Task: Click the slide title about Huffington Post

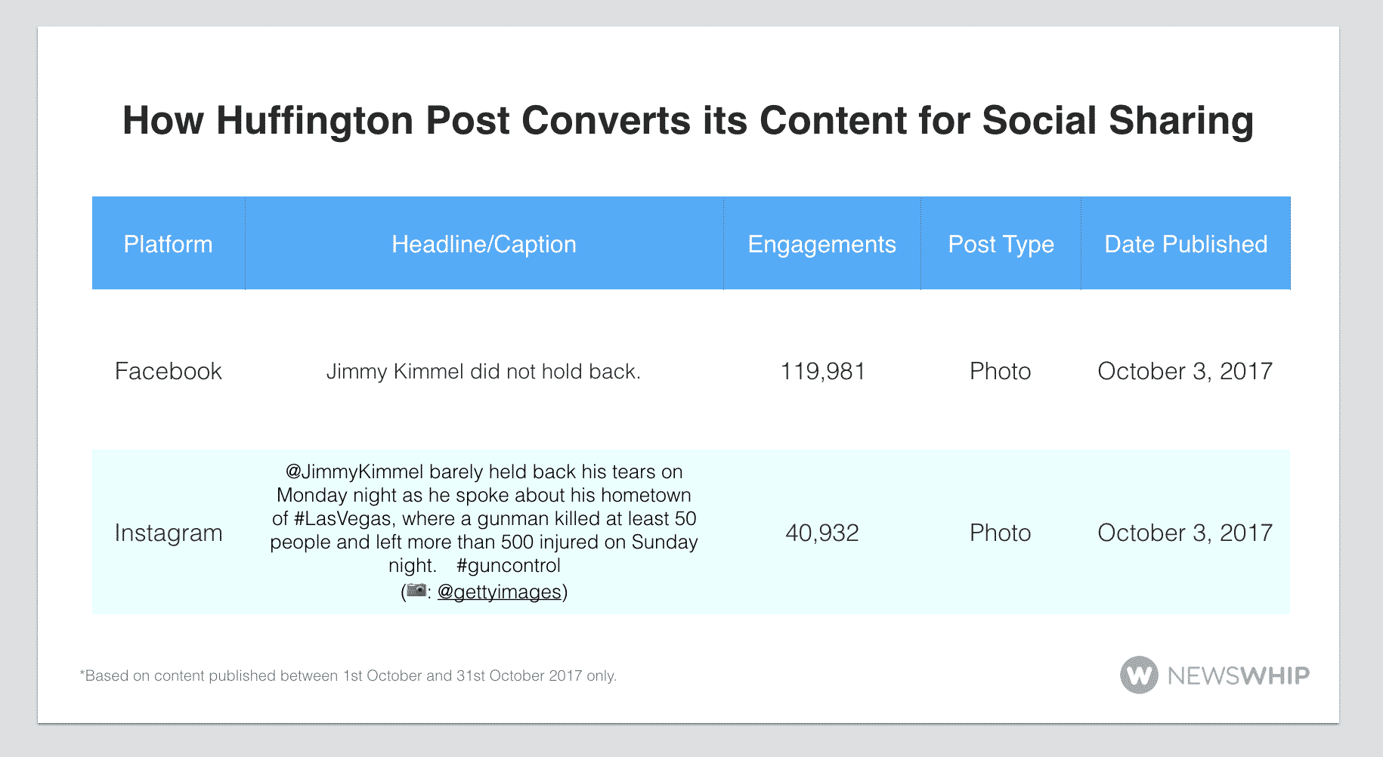Action: (x=688, y=121)
